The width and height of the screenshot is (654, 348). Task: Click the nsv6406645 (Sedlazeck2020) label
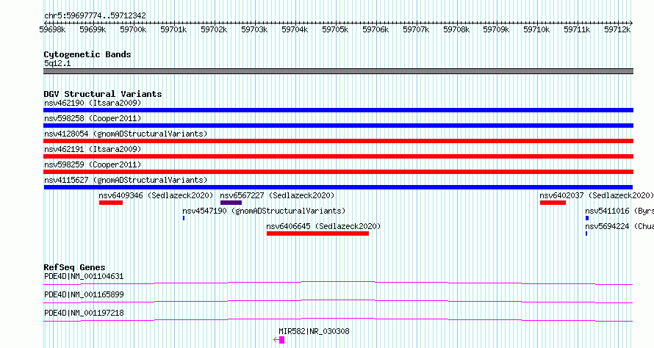pyautogui.click(x=323, y=226)
